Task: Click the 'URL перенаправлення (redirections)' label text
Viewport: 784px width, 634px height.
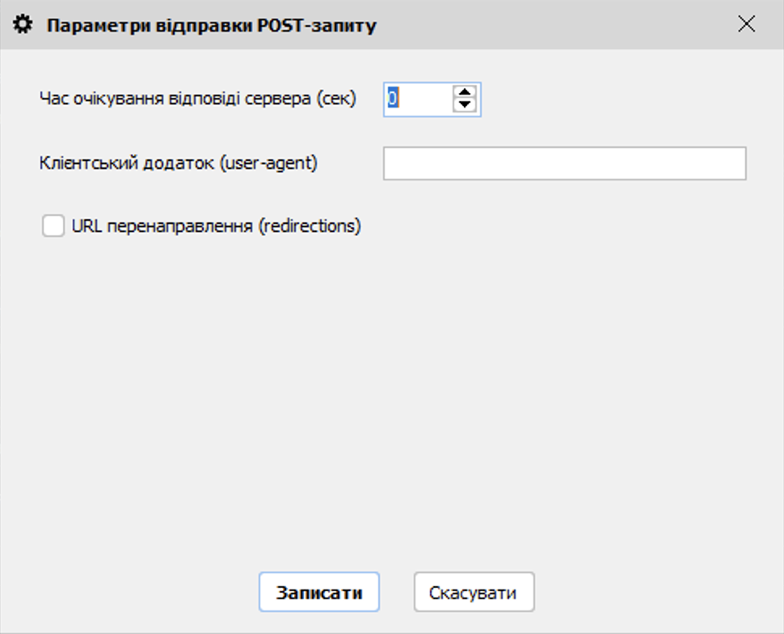Action: 216,226
